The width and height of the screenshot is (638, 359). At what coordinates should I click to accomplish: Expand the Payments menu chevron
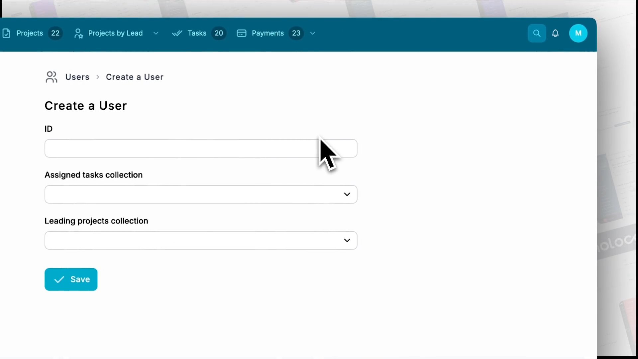[x=312, y=33]
